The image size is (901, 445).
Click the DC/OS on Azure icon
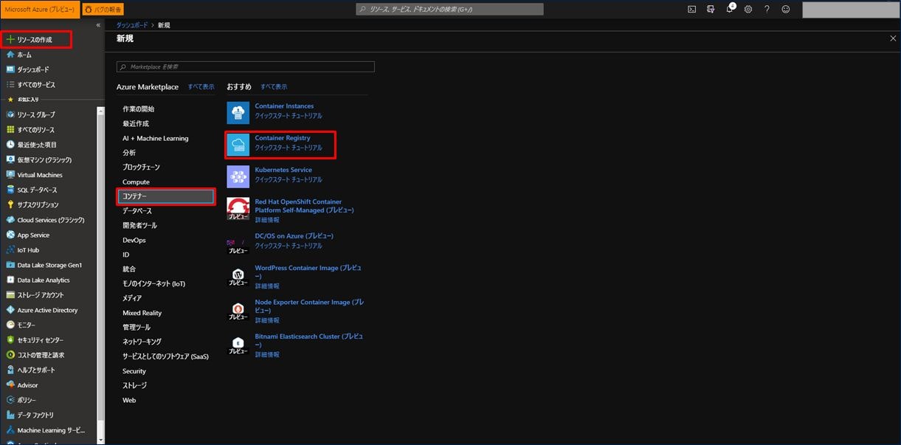[238, 244]
